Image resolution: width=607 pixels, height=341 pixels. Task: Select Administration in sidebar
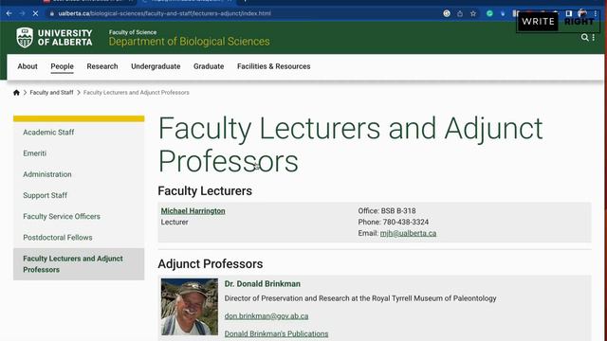(x=47, y=174)
